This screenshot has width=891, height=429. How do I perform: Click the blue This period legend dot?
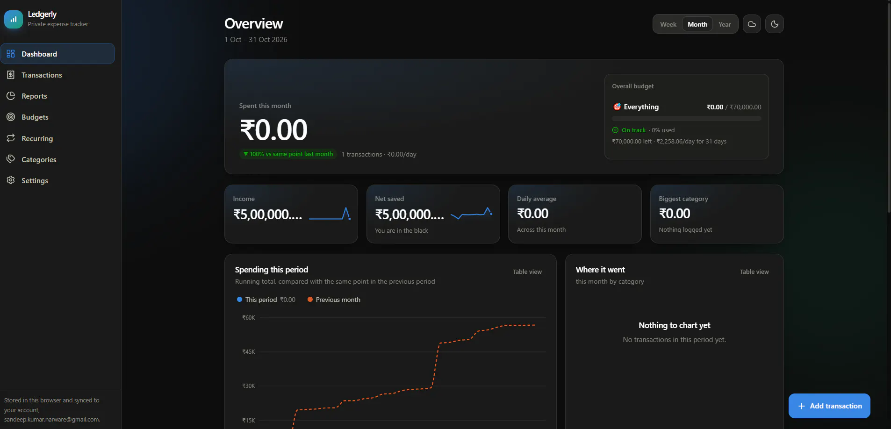tap(239, 300)
